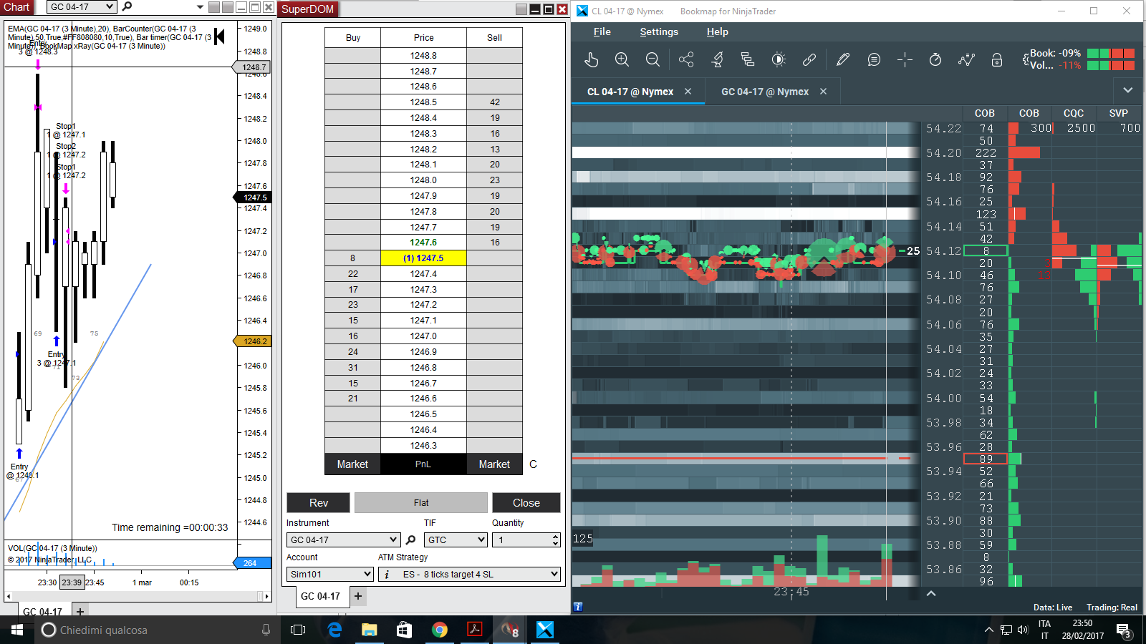Click the chain link icon in Bookmap
Image resolution: width=1146 pixels, height=644 pixels.
click(x=809, y=60)
